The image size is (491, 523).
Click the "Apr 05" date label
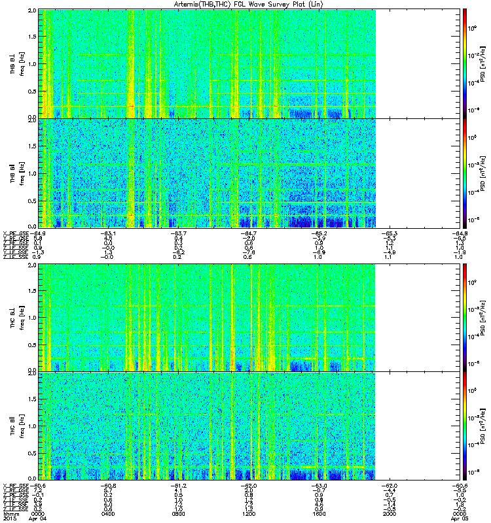(x=460, y=518)
